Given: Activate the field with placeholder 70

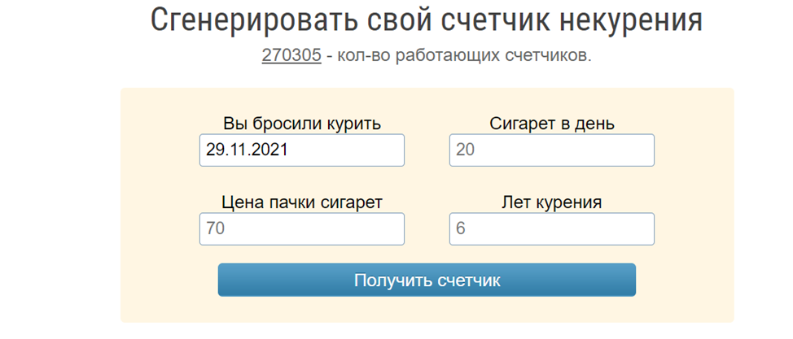Looking at the screenshot, I should coord(301,229).
